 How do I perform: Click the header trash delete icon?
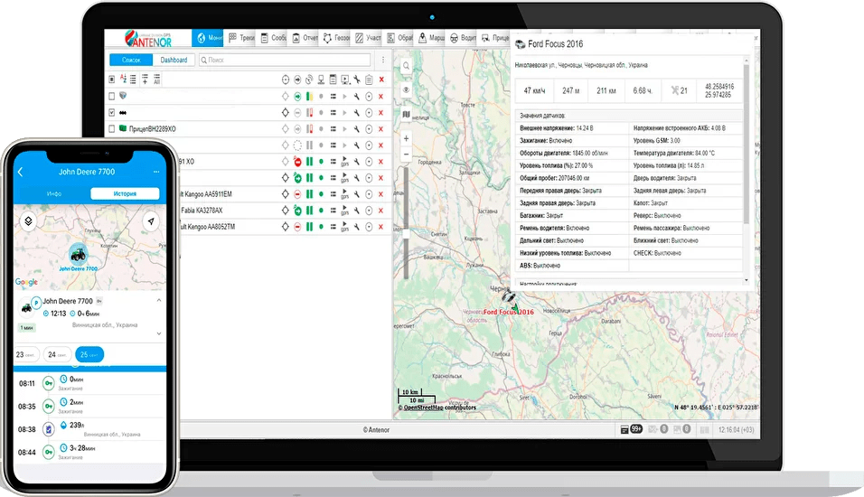369,80
